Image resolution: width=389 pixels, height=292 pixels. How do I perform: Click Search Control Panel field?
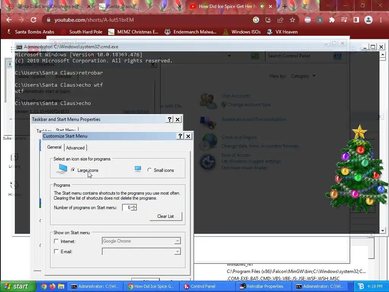(300, 56)
